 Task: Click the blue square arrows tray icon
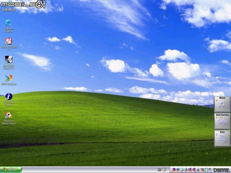(206, 170)
